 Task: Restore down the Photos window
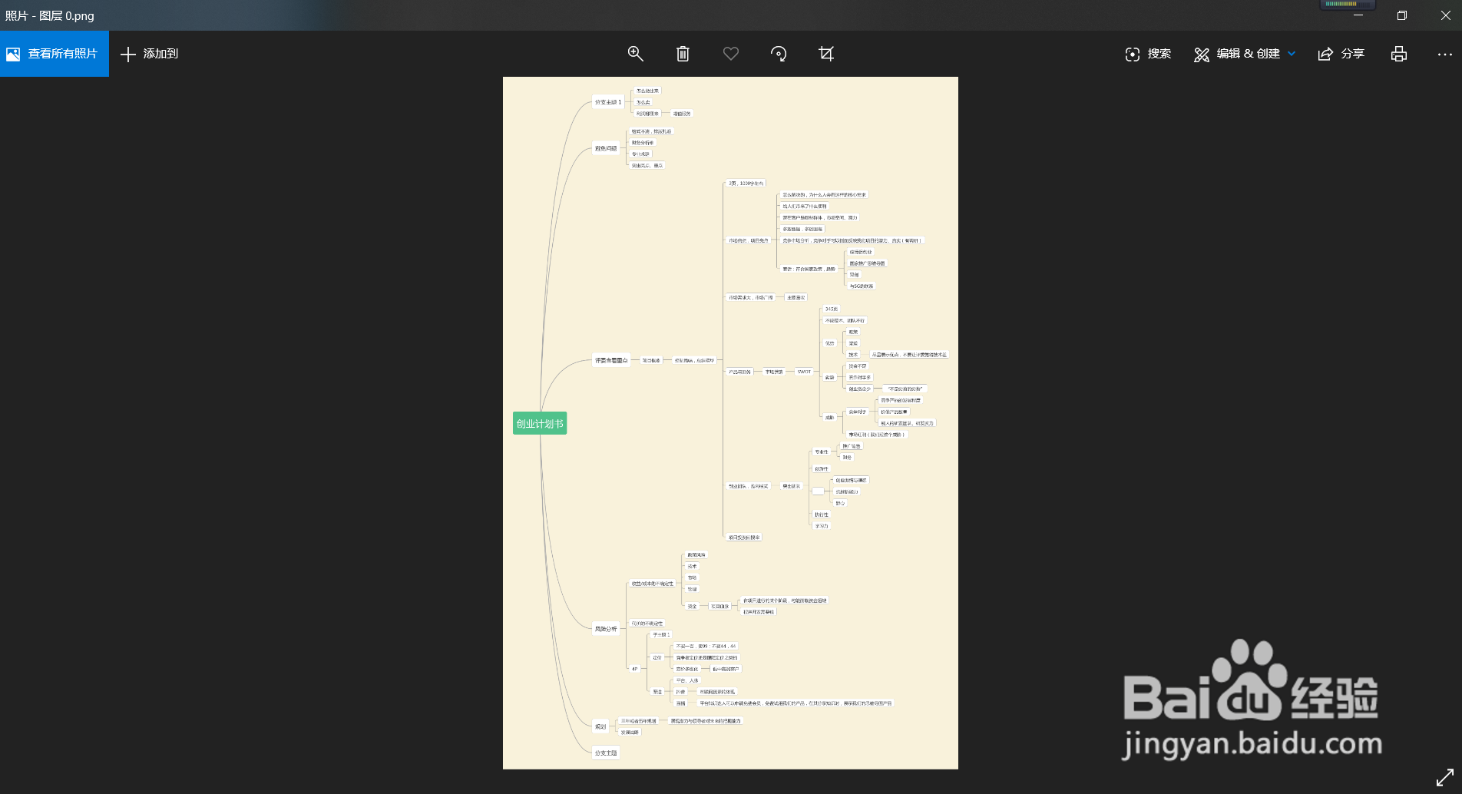[x=1401, y=15]
